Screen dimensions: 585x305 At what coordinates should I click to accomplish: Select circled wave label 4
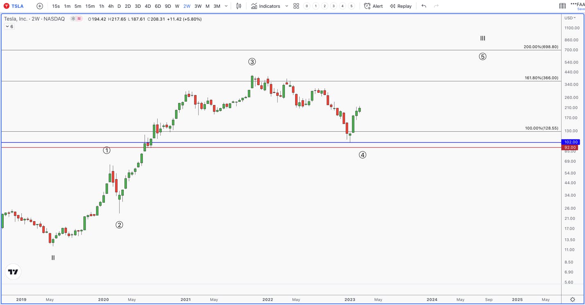(362, 155)
